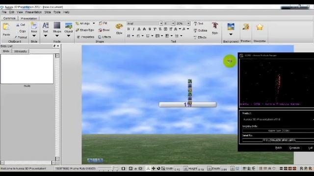Switch to the Common ribbon tab
Image resolution: width=314 pixels, height=176 pixels.
(x=9, y=19)
